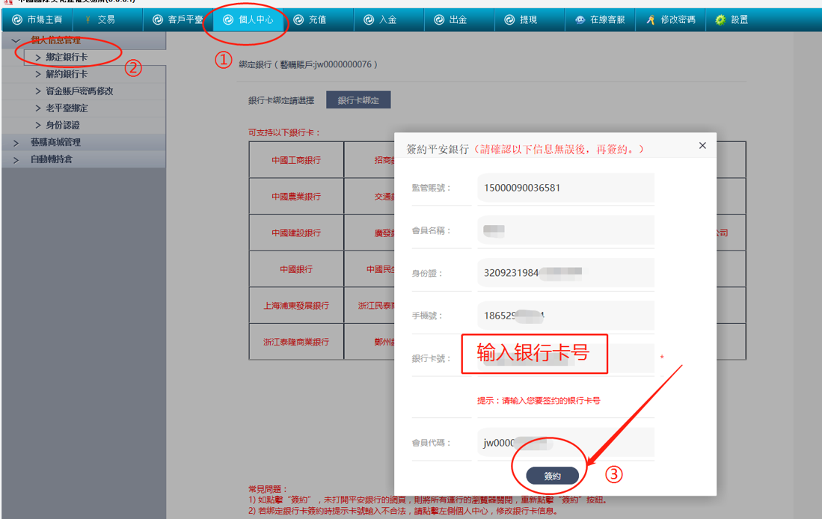Open the 出金 tab
This screenshot has width=822, height=519.
click(459, 20)
